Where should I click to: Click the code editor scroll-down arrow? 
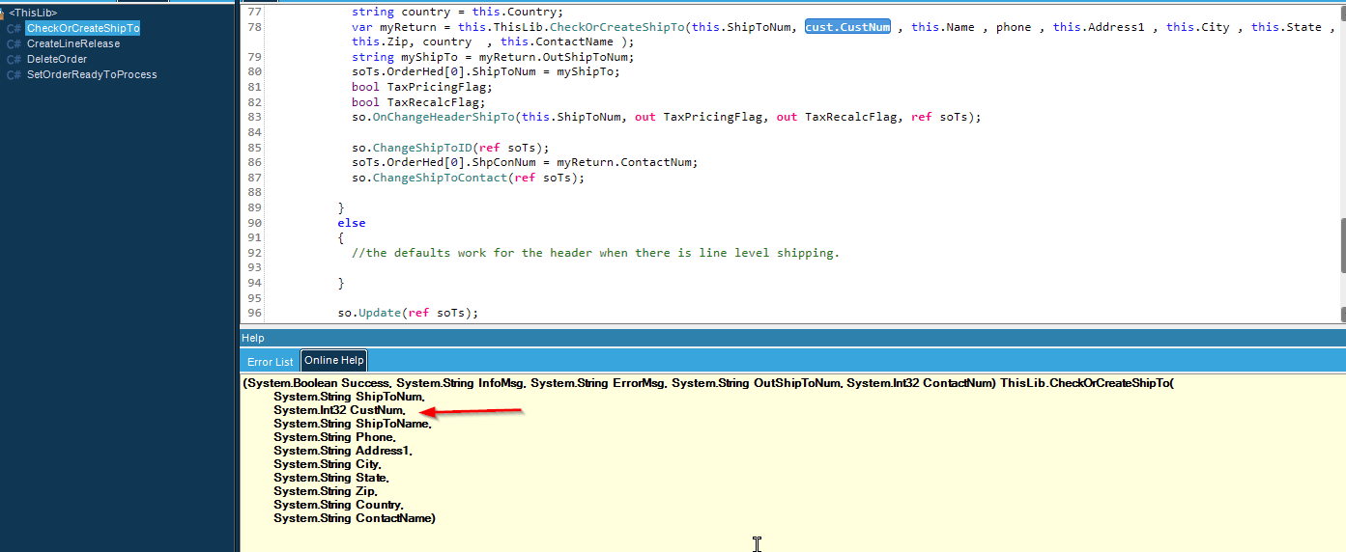point(1341,315)
